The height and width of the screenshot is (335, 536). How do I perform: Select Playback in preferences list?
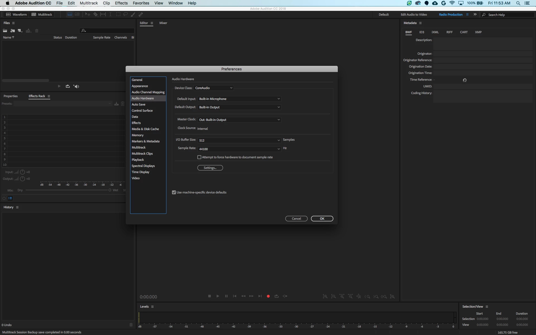tap(138, 160)
